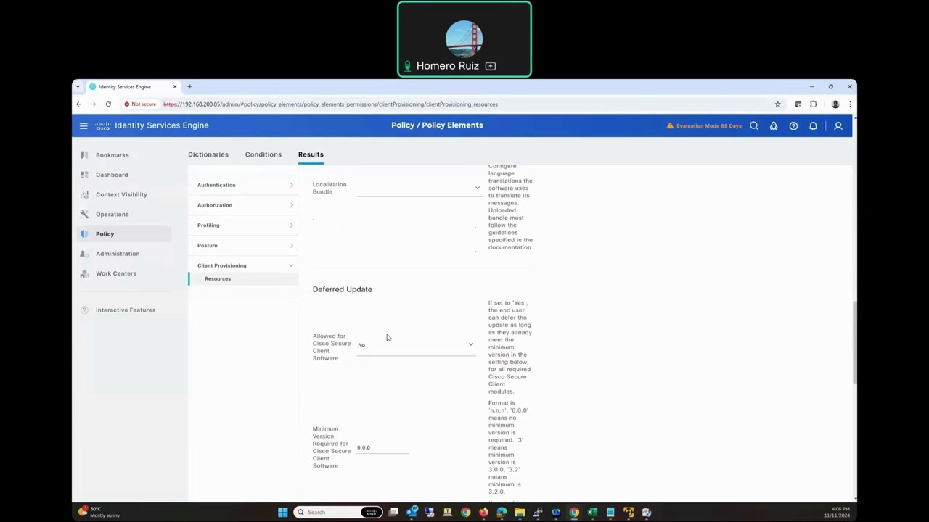Viewport: 929px width, 522px height.
Task: Open Microsoft Edge from the taskbar
Action: 502,512
